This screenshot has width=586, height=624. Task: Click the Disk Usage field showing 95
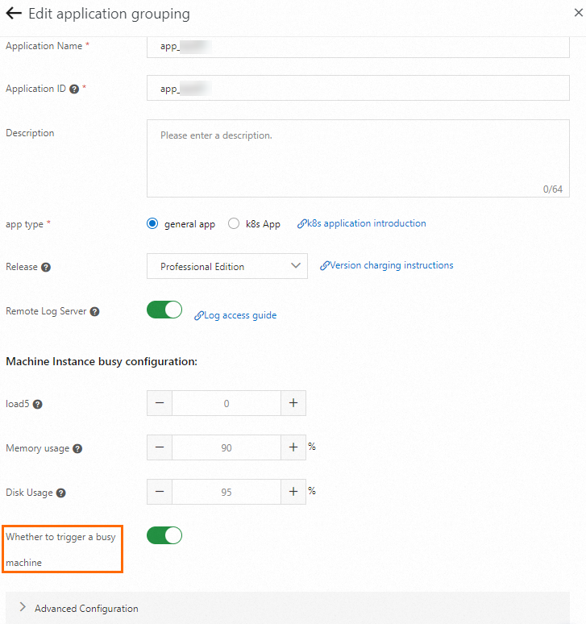(227, 492)
